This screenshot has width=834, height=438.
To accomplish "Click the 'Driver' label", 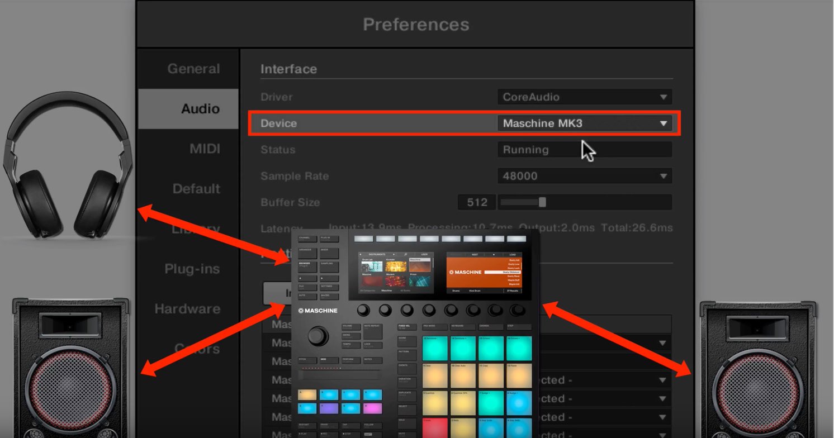I will 277,97.
